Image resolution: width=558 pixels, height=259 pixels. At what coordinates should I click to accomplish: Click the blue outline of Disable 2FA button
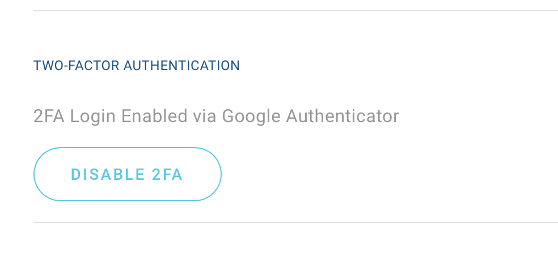coord(128,148)
